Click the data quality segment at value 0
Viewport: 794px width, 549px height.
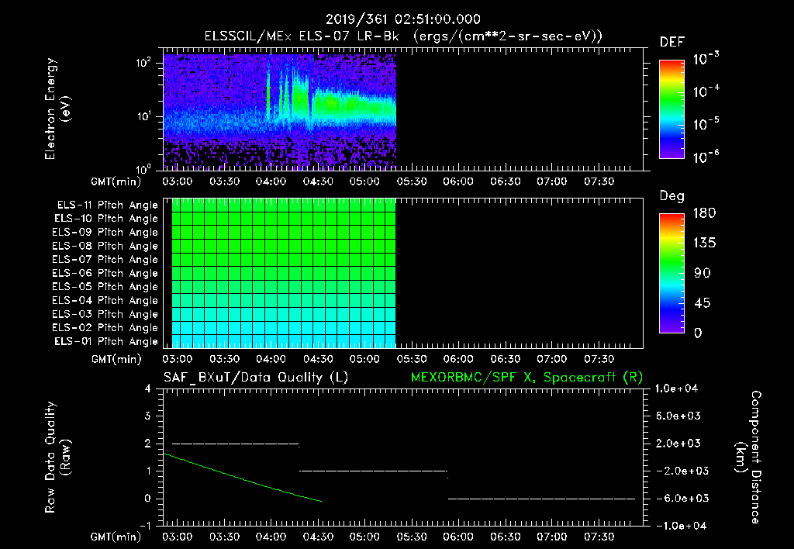tap(541, 499)
